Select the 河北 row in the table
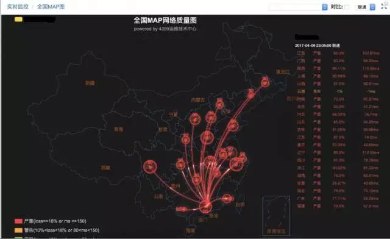 338,114
